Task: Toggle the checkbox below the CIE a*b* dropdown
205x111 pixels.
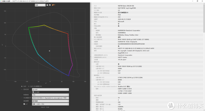Action: [33, 92]
